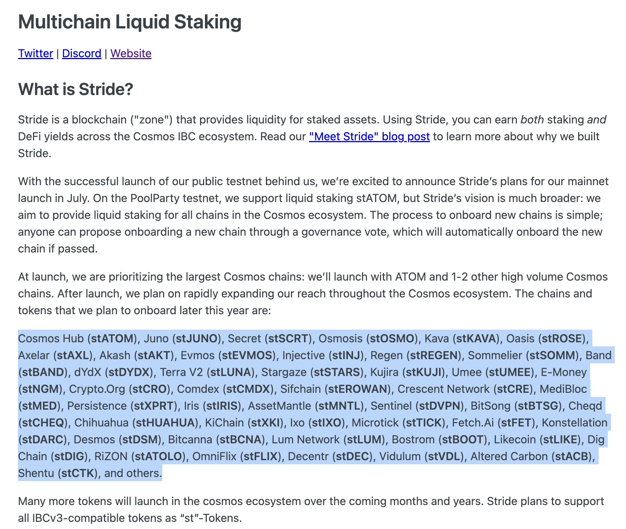Click the Multichain Liquid Staking heading
This screenshot has width=626, height=529.
point(130,22)
